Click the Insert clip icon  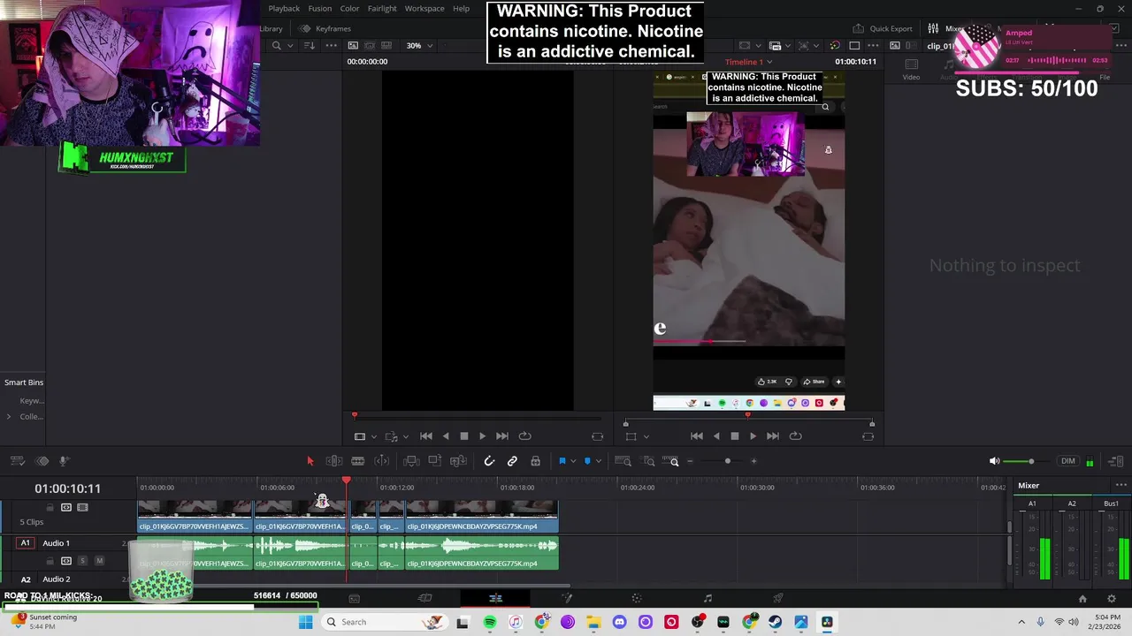tap(411, 461)
